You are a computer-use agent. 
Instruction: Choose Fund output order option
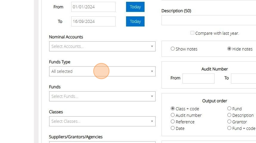click(229, 109)
